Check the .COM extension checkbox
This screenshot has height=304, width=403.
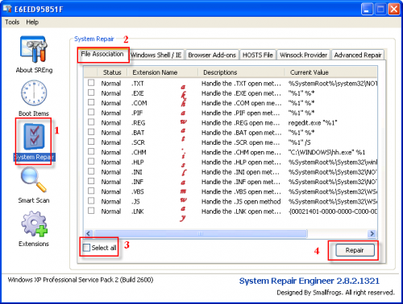click(91, 102)
